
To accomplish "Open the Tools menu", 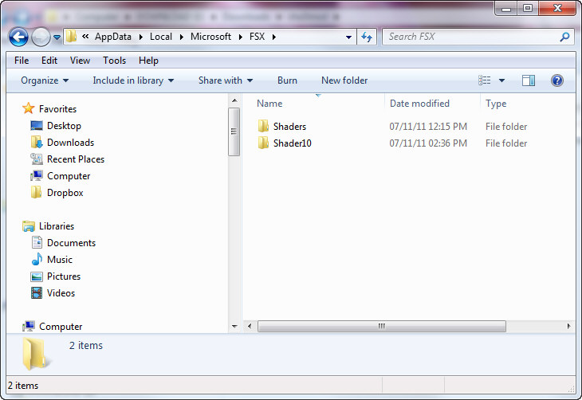I will 114,61.
